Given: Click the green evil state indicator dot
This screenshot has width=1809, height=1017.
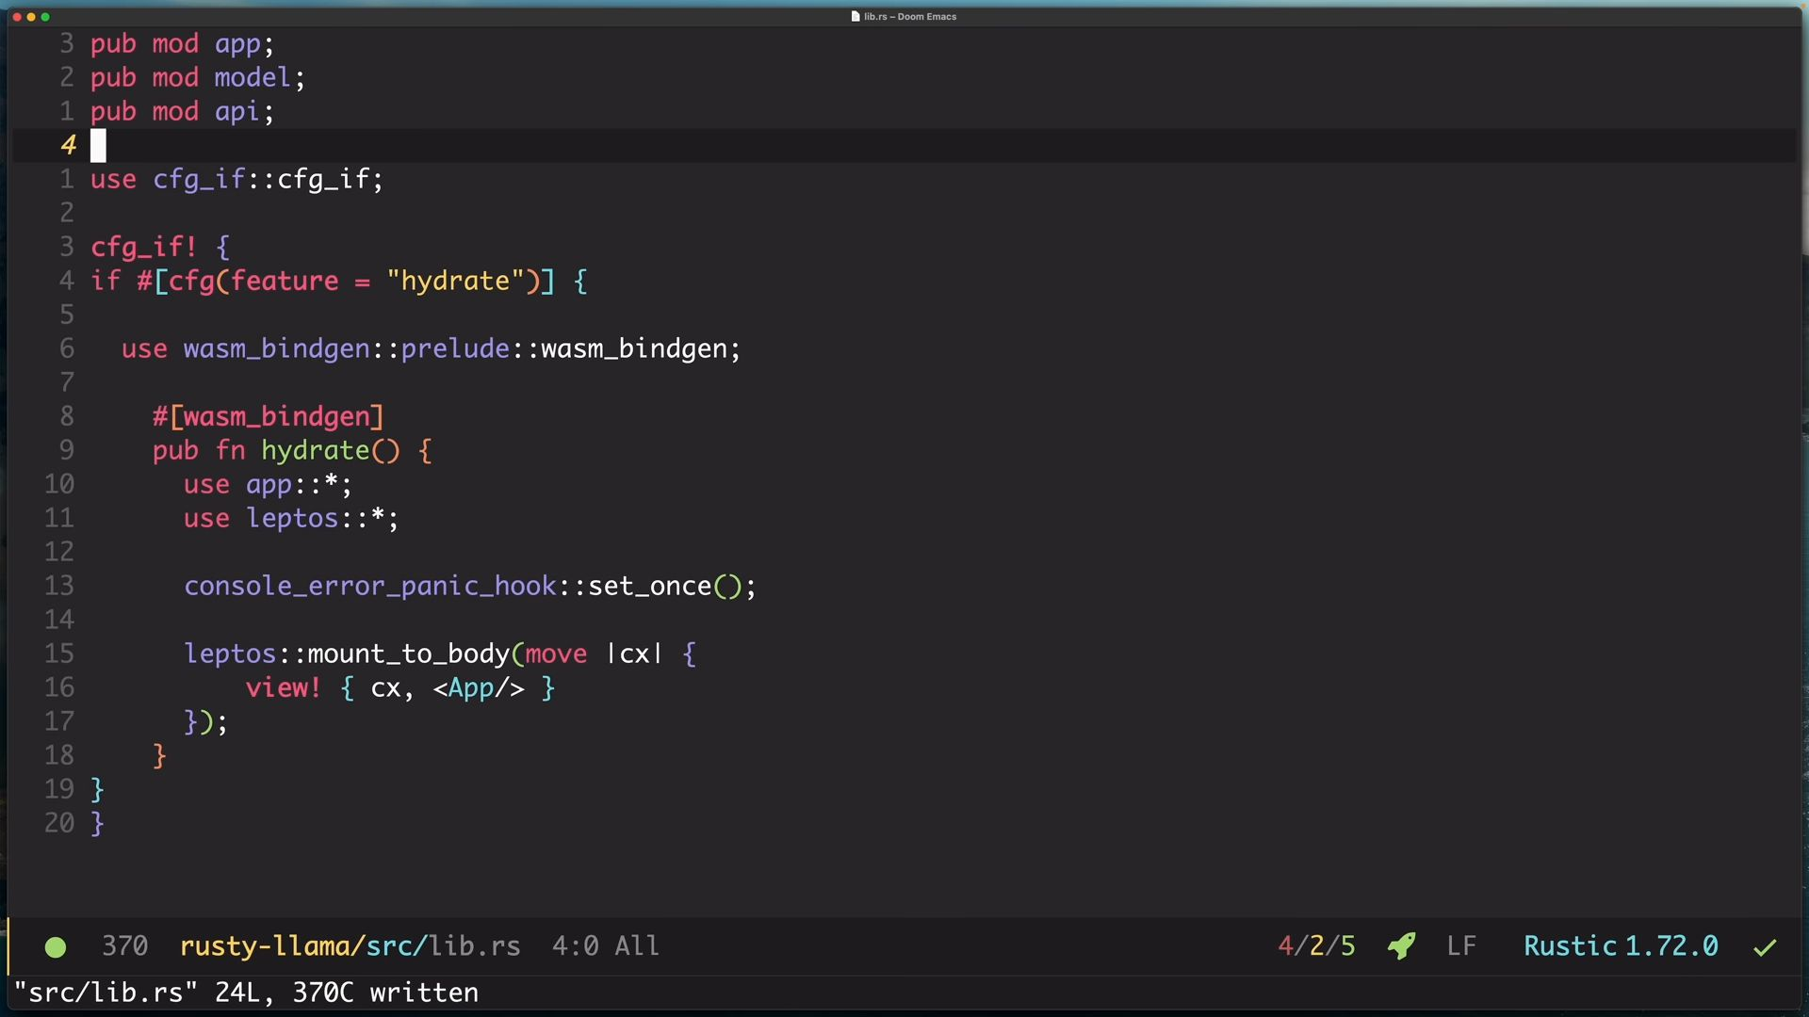Looking at the screenshot, I should click(x=56, y=947).
